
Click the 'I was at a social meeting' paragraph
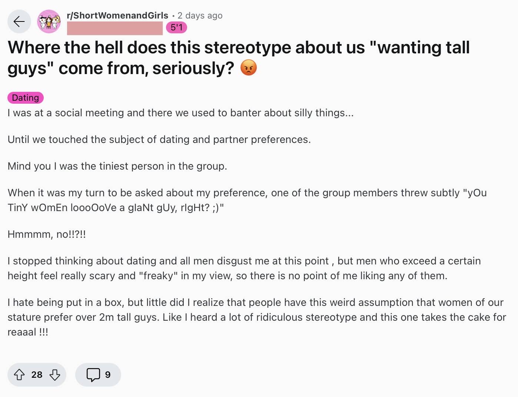[x=181, y=113]
